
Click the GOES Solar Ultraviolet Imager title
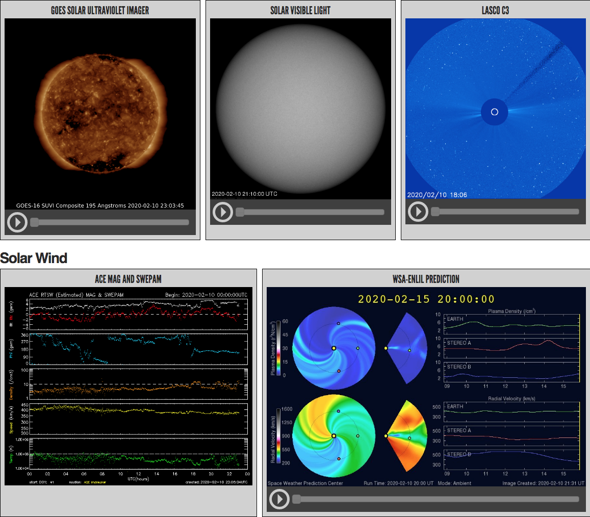click(100, 11)
